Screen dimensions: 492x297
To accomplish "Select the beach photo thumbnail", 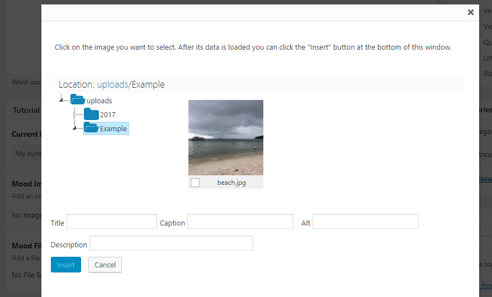I will (226, 137).
